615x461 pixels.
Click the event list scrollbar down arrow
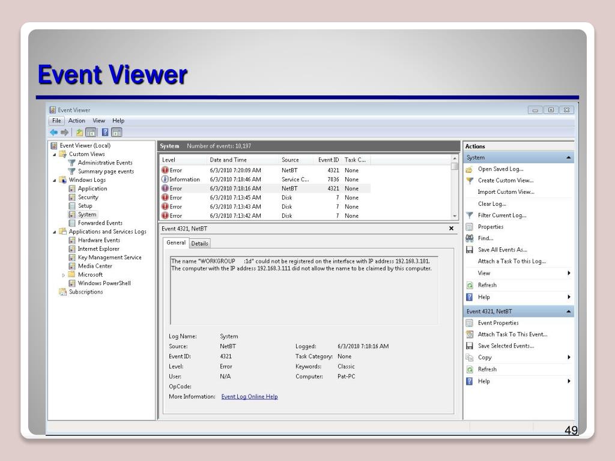click(455, 216)
